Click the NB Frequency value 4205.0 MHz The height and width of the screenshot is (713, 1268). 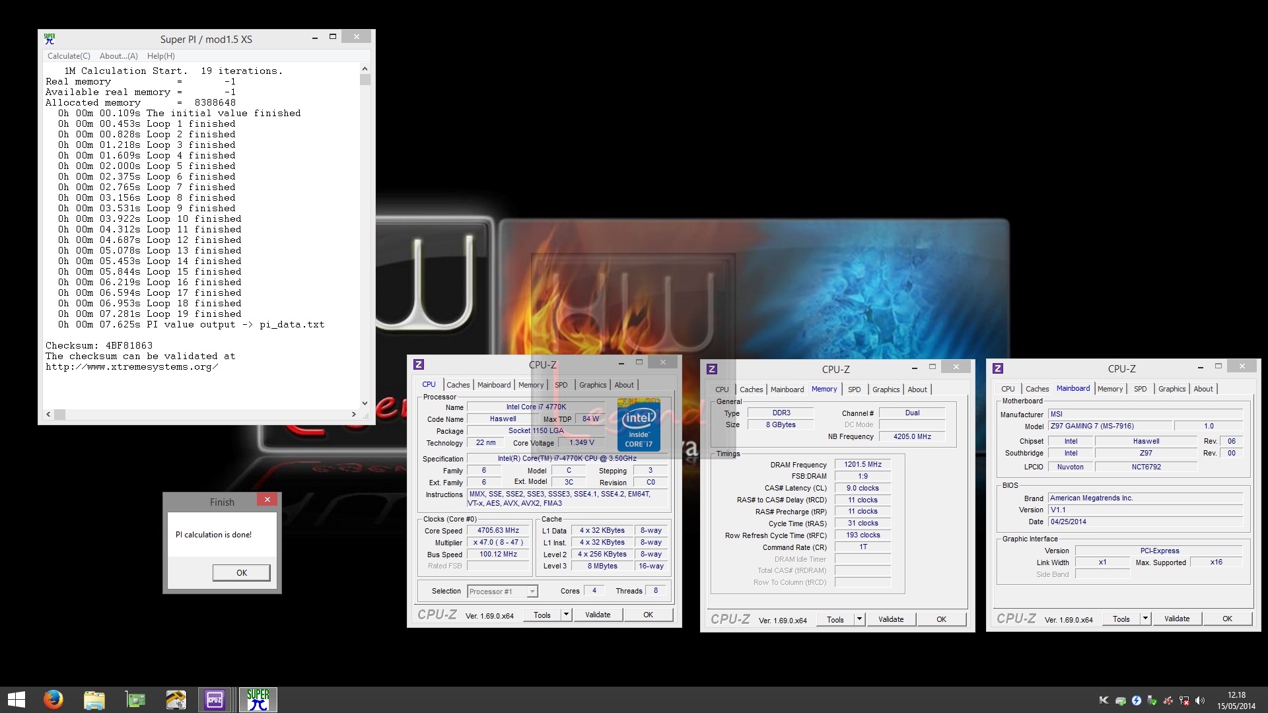pos(912,436)
